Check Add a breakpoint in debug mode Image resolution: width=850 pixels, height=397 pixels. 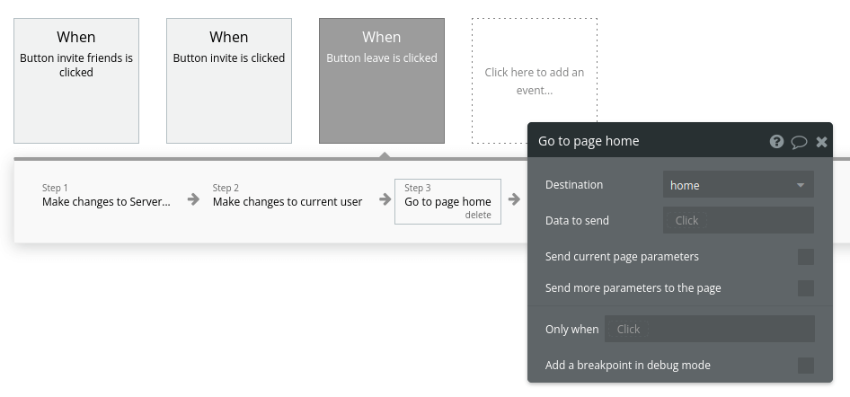[x=805, y=366]
